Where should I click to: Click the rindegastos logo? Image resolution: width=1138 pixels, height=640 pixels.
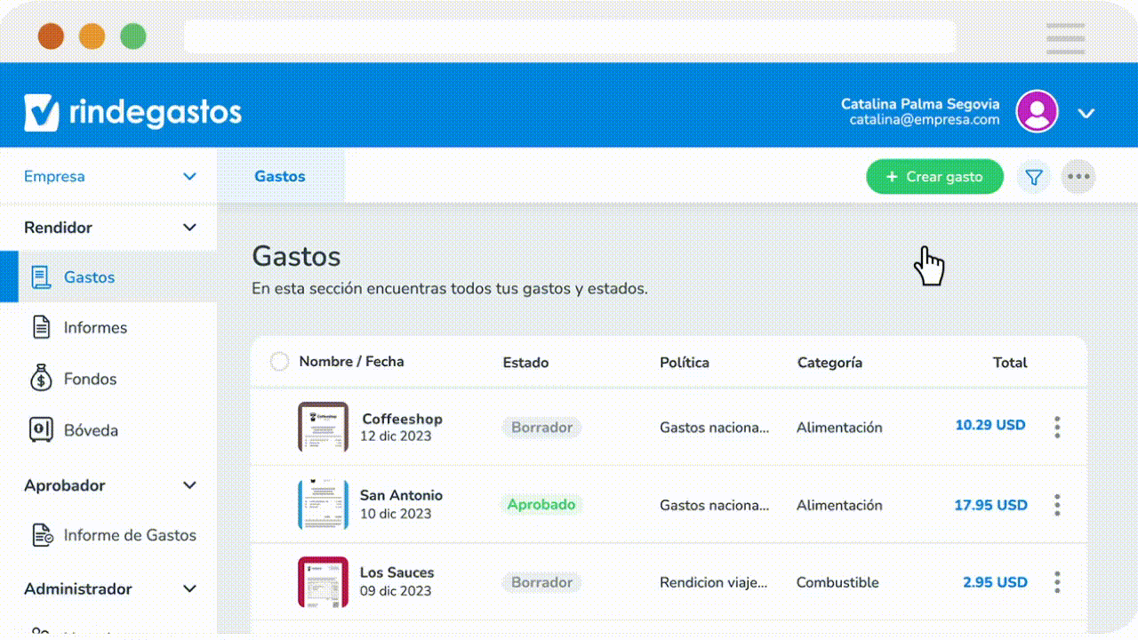point(132,110)
